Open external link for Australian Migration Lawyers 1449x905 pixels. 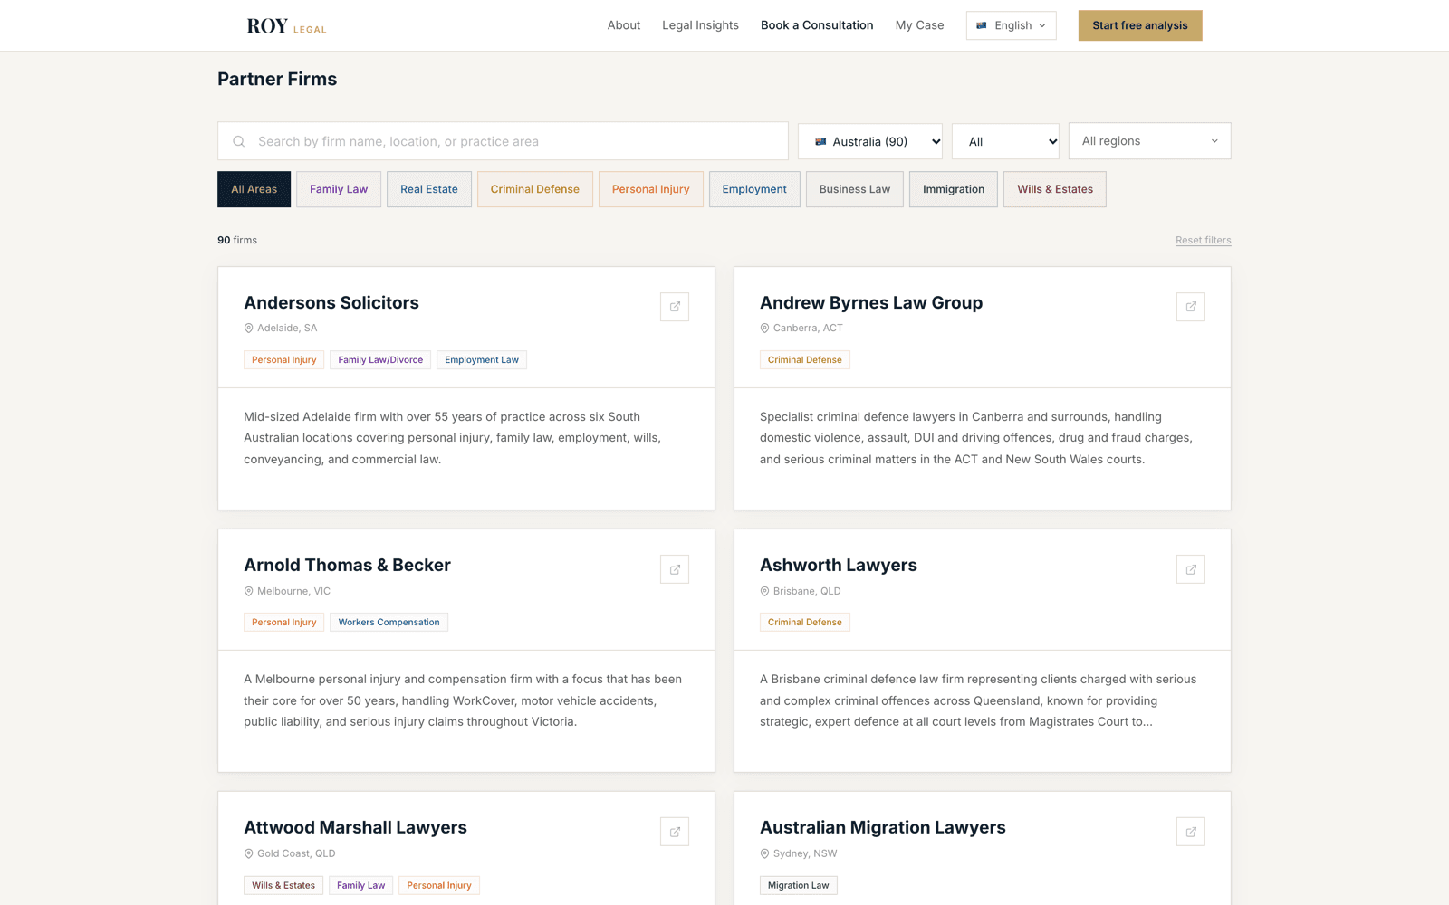[1191, 832]
